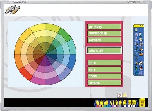Select the text T tool
This screenshot has width=152, height=111.
[136, 59]
